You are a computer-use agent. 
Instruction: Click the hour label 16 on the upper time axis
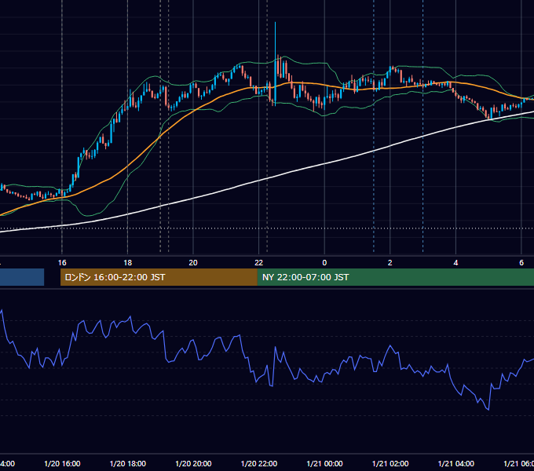click(x=62, y=263)
